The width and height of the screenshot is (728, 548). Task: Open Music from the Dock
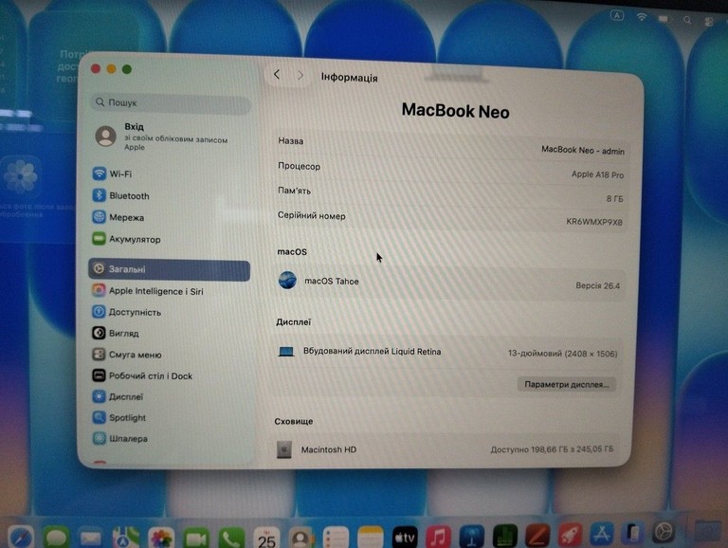[438, 537]
